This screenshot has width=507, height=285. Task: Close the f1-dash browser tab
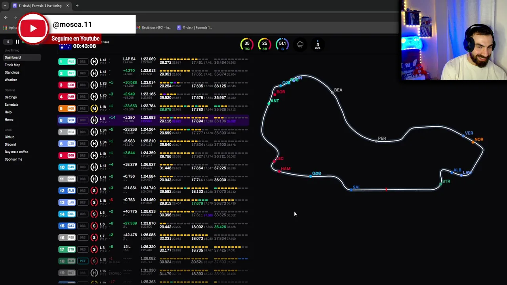coord(67,6)
